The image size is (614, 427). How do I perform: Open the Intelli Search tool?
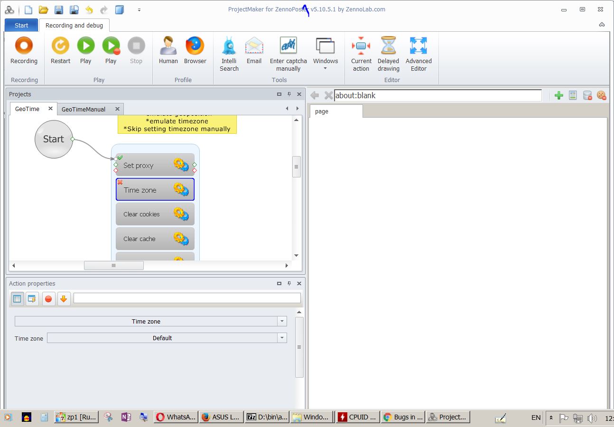point(229,54)
